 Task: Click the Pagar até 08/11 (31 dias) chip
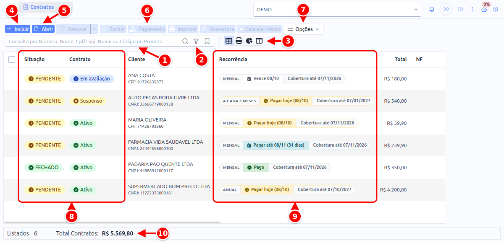click(276, 145)
